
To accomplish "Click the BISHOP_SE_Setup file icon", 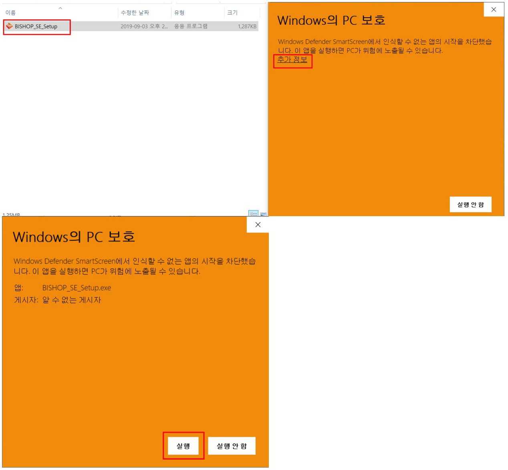I will 9,26.
